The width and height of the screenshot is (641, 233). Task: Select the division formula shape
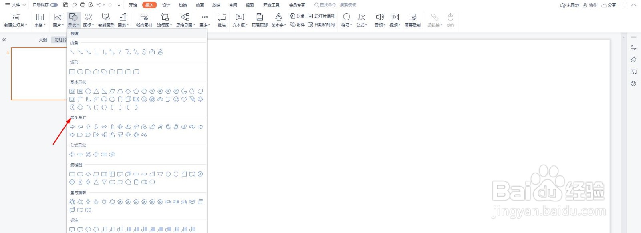96,154
